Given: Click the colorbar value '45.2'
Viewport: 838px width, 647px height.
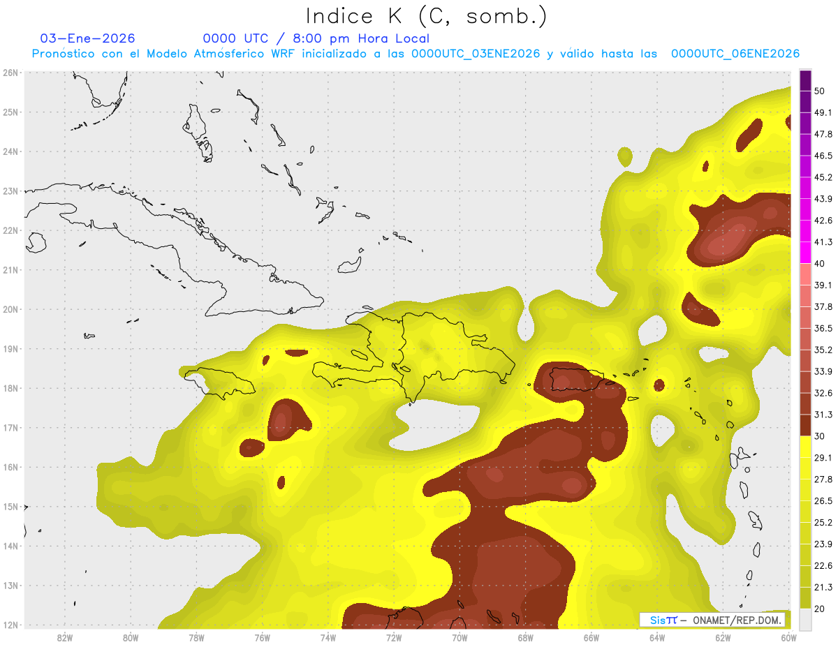Looking at the screenshot, I should [823, 177].
